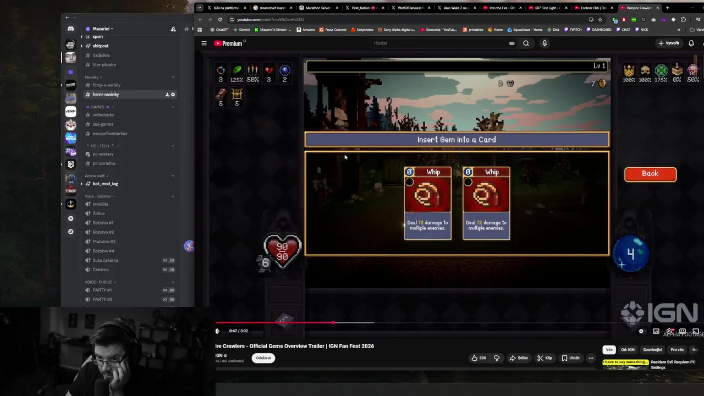Select the Od: IGN filter chip
704x396 pixels.
[628, 350]
